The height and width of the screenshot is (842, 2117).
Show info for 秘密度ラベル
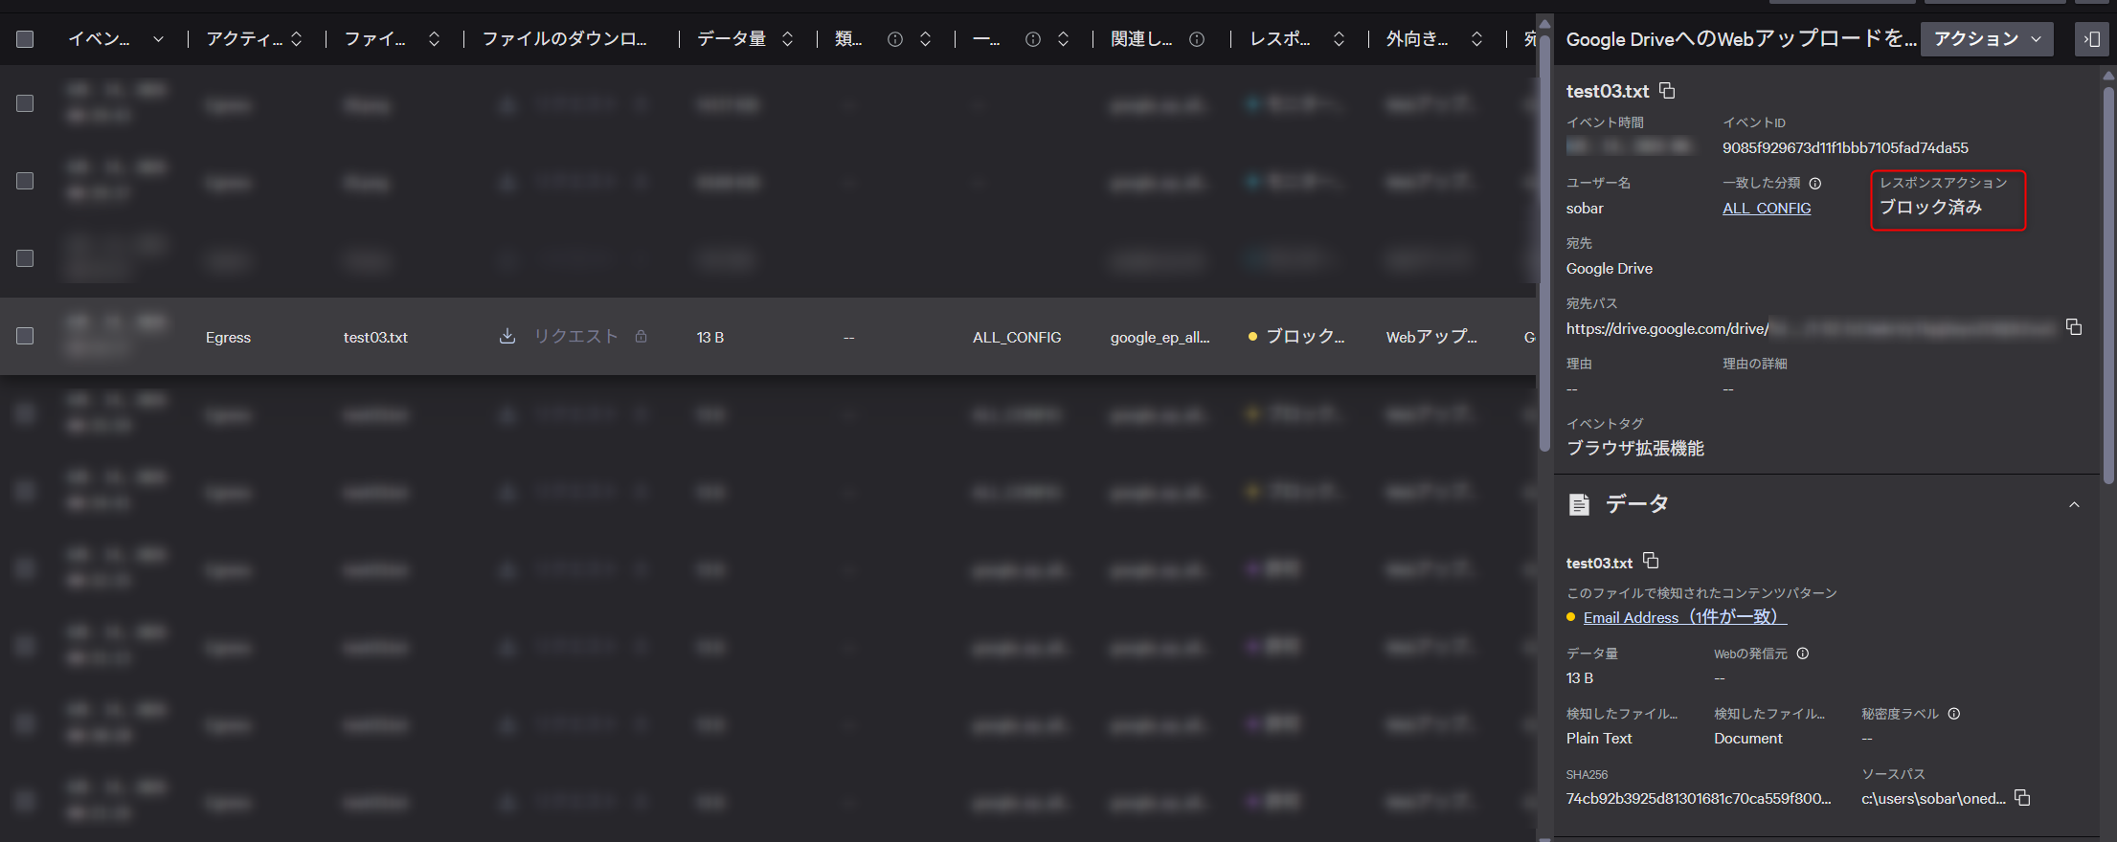click(x=1954, y=714)
